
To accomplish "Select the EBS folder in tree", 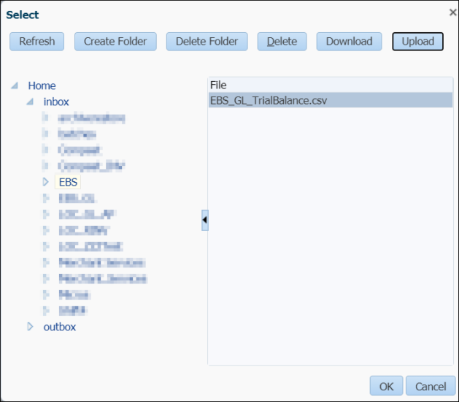I will [x=68, y=182].
